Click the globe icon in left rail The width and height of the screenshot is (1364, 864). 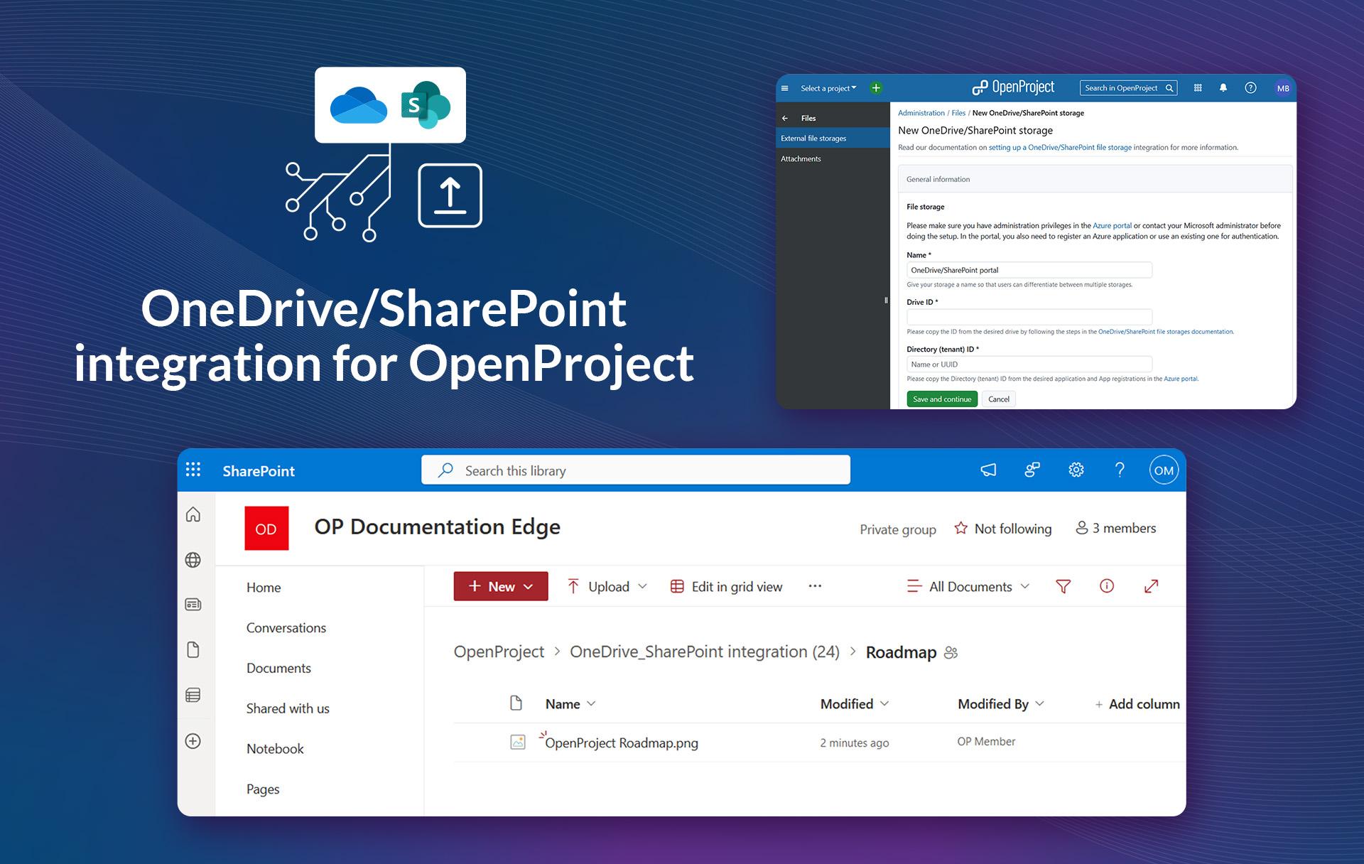(193, 560)
